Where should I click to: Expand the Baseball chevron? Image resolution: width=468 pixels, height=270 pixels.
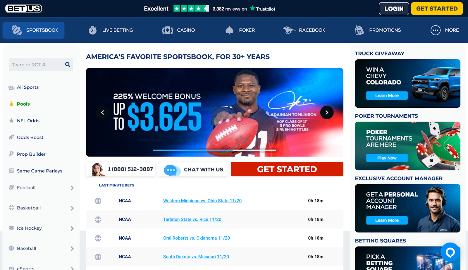pyautogui.click(x=72, y=249)
